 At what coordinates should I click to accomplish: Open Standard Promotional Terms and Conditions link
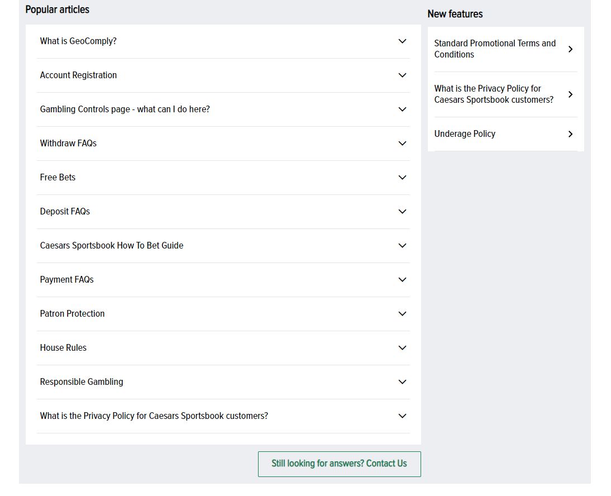tap(495, 49)
